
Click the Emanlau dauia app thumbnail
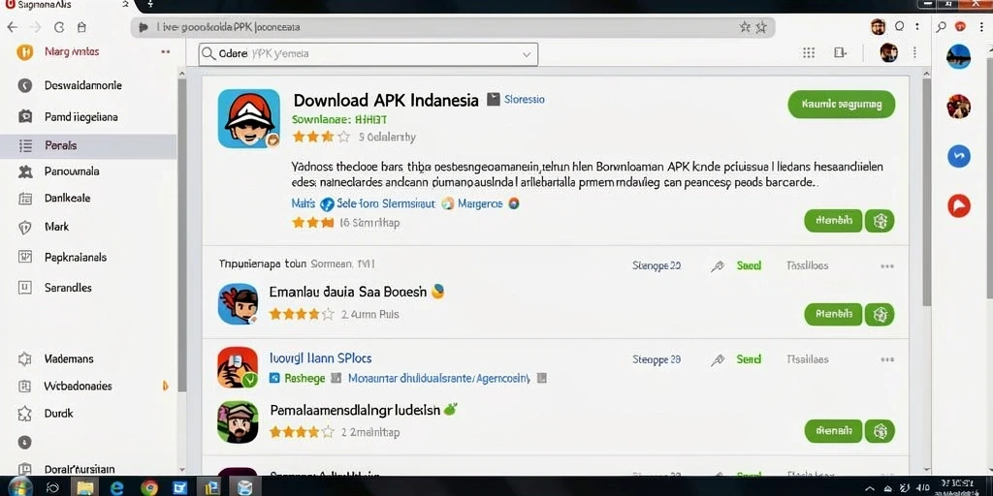238,303
